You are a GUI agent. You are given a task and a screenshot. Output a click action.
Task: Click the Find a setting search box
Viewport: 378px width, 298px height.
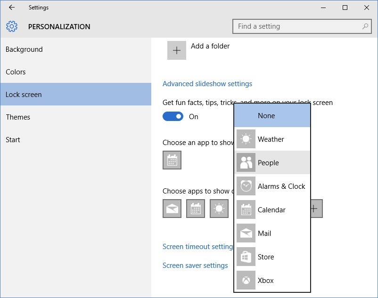[302, 26]
